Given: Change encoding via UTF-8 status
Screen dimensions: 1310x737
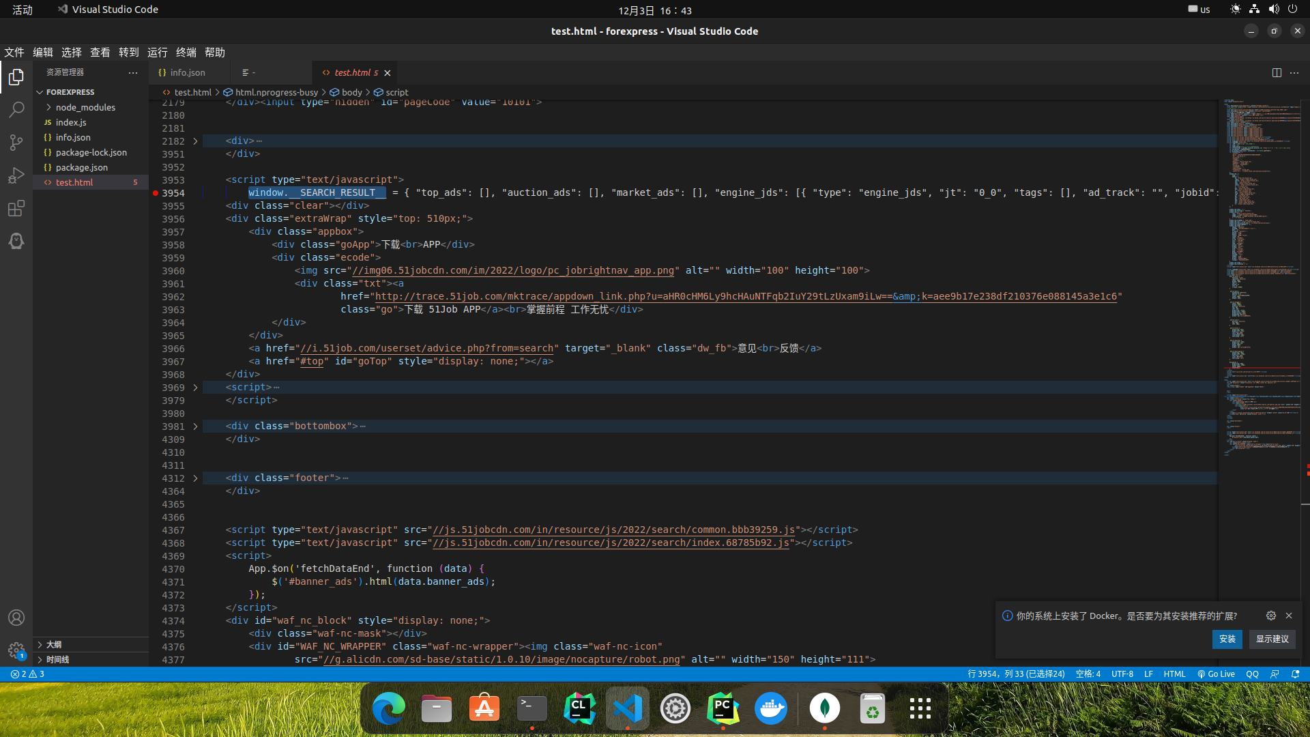Looking at the screenshot, I should pos(1122,674).
